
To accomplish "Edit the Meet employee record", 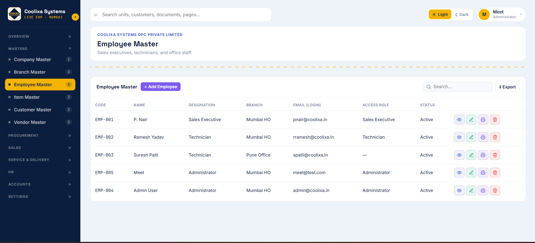I will click(x=471, y=173).
